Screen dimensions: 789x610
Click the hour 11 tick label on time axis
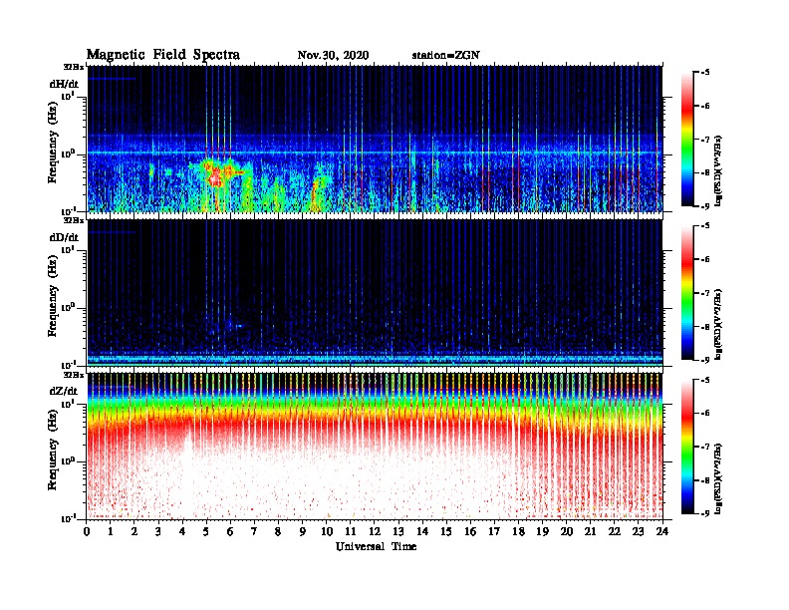pos(351,531)
